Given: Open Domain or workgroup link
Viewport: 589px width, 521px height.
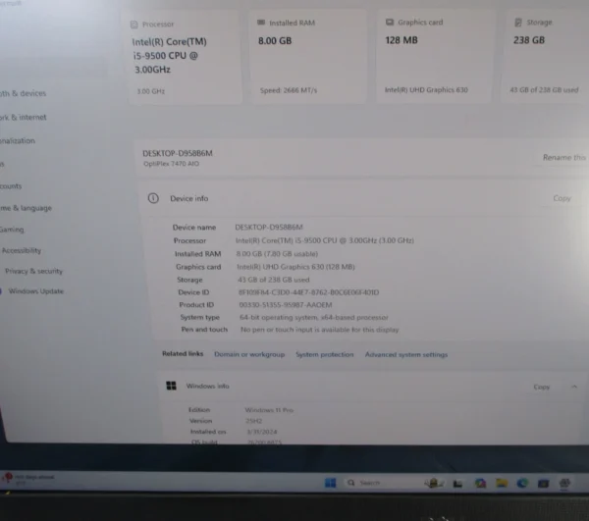Looking at the screenshot, I should point(249,354).
